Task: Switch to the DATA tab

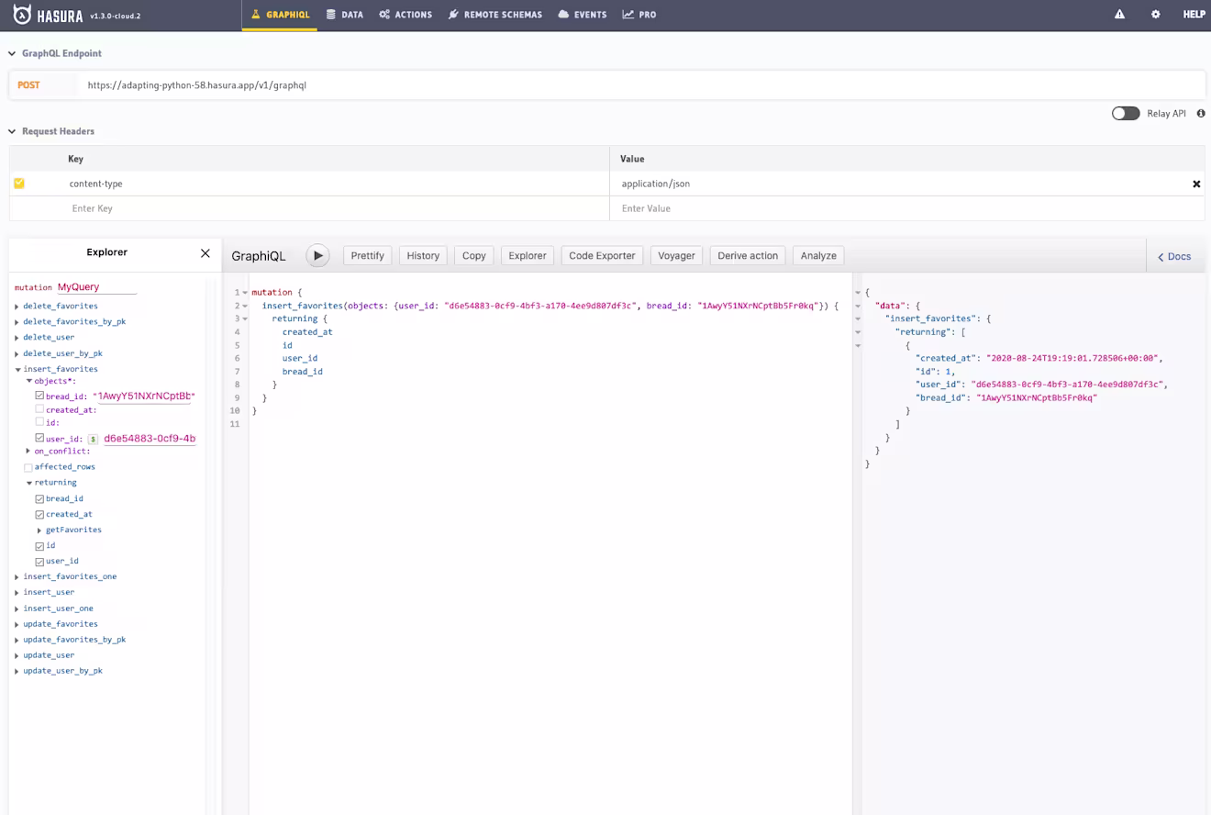Action: click(x=345, y=15)
